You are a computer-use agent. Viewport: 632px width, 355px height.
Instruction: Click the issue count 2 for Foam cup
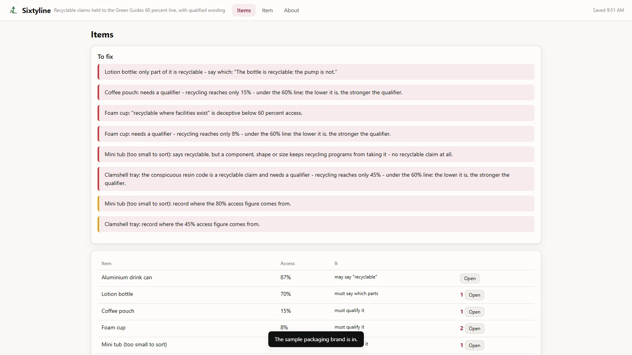(461, 329)
